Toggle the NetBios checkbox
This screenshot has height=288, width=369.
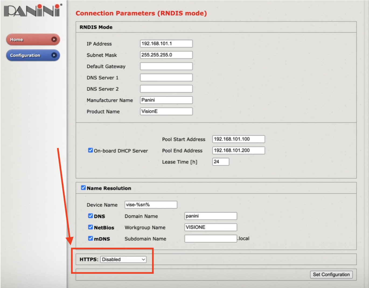tap(91, 227)
